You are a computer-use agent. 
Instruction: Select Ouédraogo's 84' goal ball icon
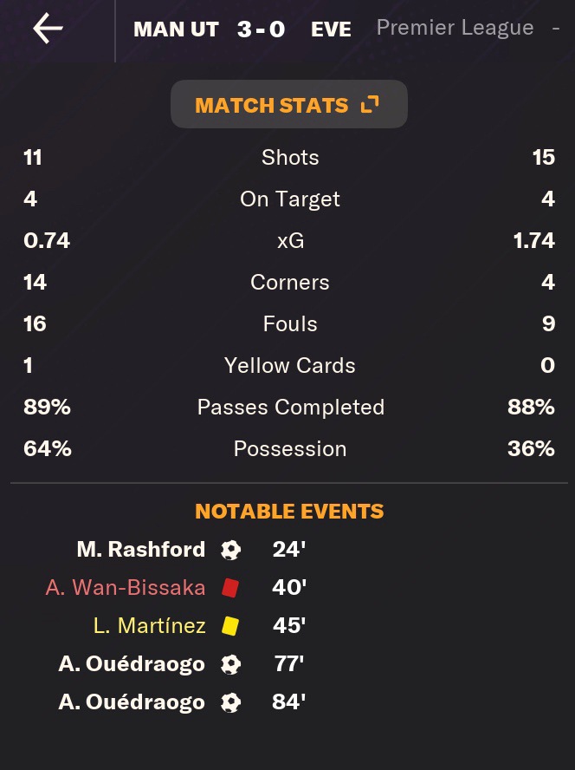click(x=230, y=702)
